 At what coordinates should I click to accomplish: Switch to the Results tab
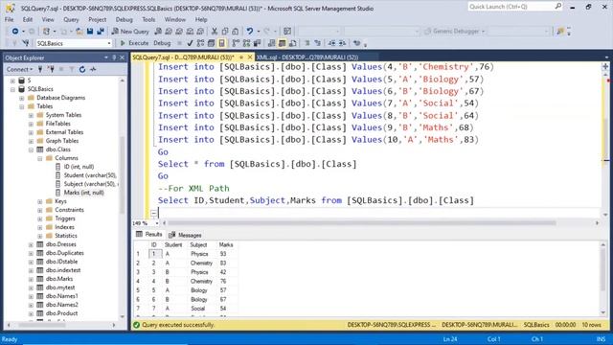(x=149, y=234)
